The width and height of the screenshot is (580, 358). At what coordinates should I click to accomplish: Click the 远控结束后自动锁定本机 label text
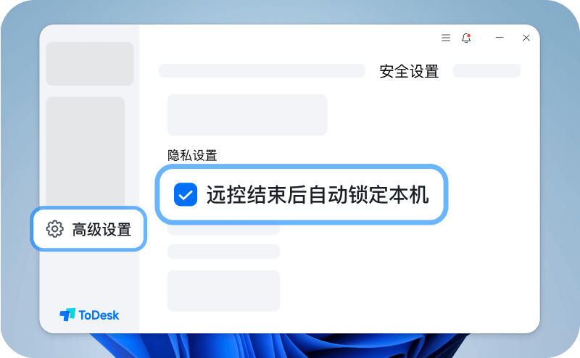(x=318, y=194)
